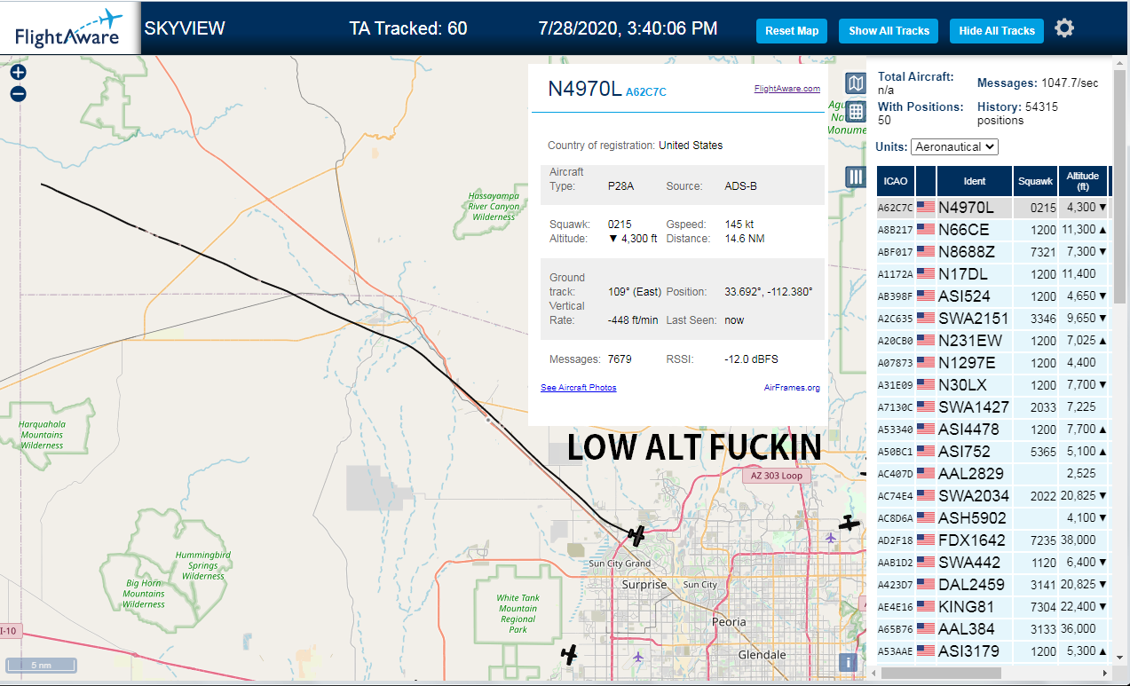Open the map layer switcher icon
This screenshot has height=686, width=1130.
[856, 84]
